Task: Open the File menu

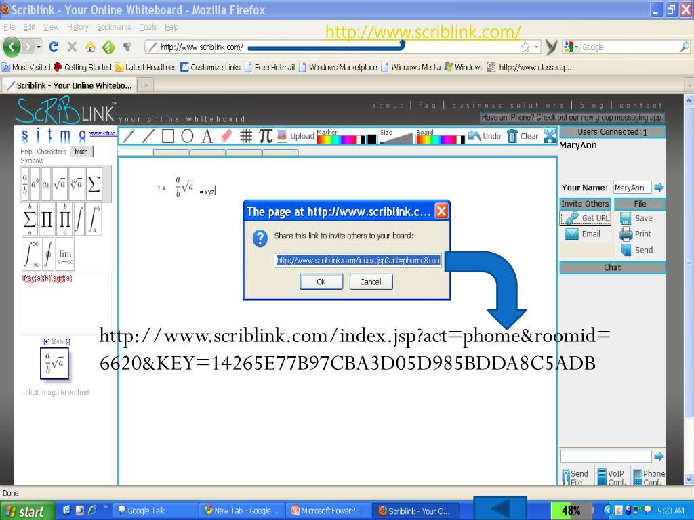Action: click(9, 27)
